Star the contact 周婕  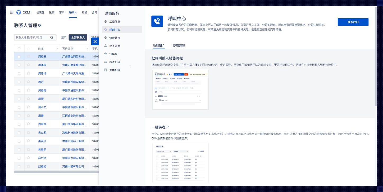click(x=28, y=116)
